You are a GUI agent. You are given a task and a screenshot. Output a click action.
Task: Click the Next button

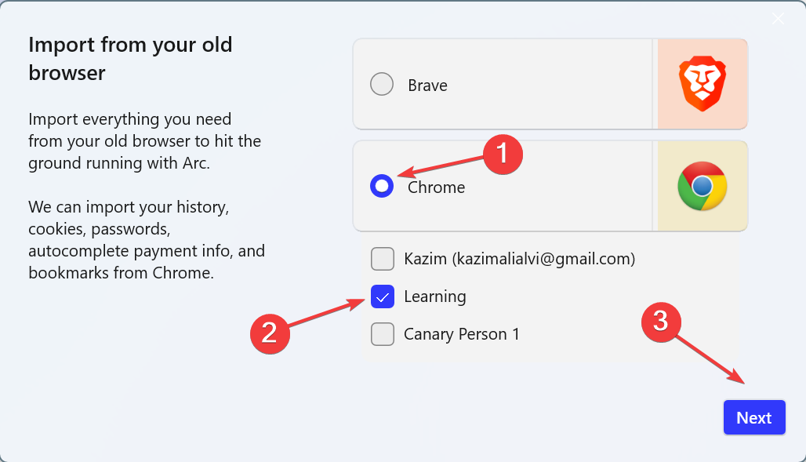pos(754,418)
